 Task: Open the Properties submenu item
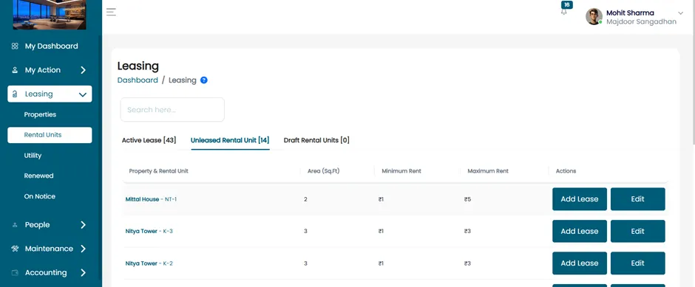click(x=40, y=114)
